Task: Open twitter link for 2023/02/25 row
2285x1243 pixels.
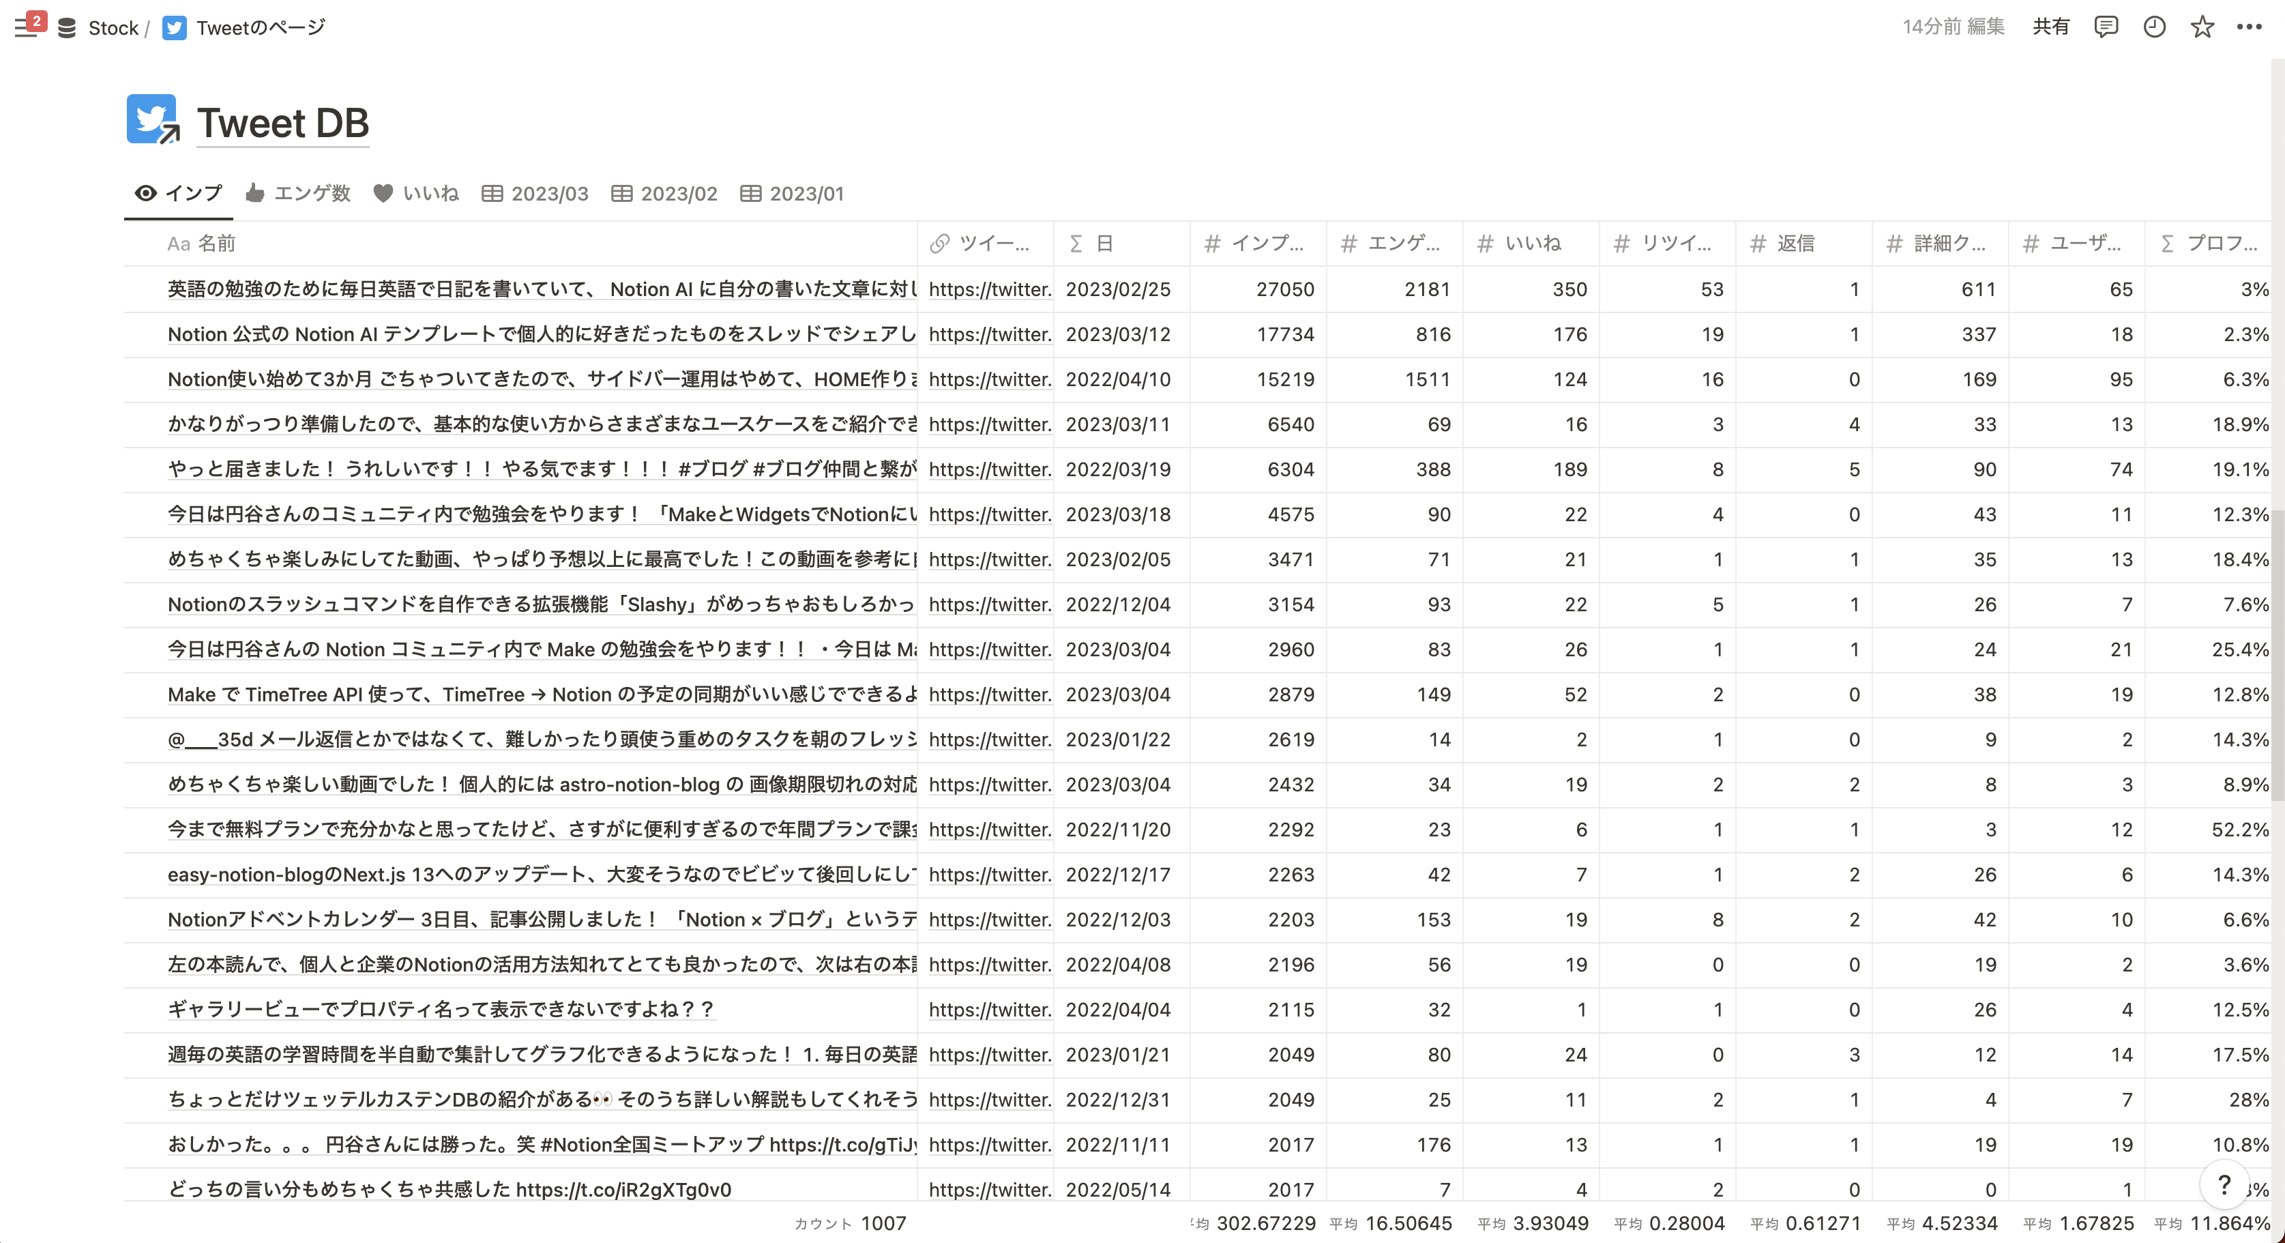Action: point(990,289)
